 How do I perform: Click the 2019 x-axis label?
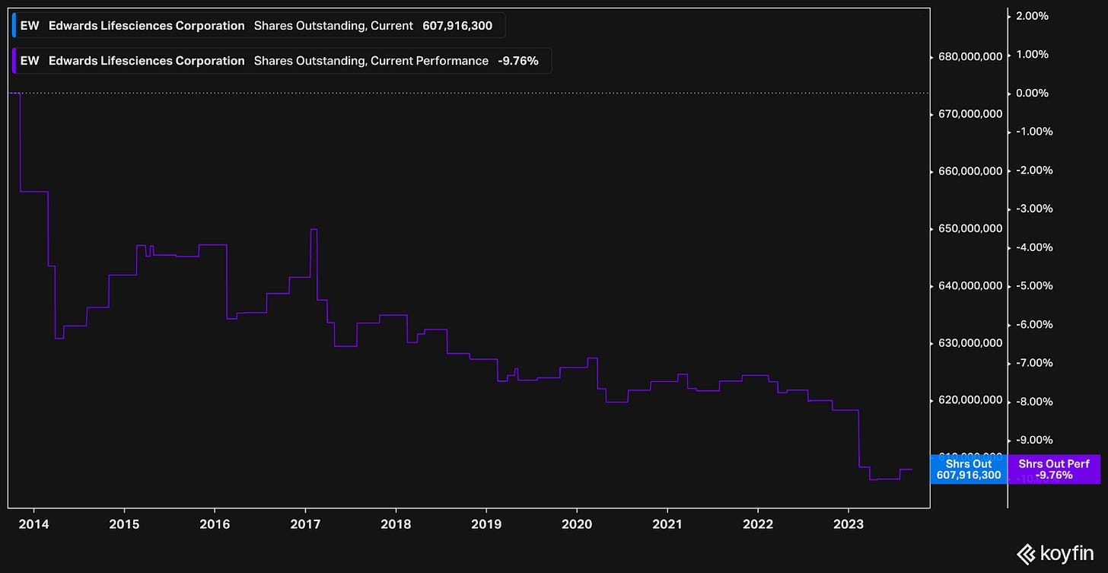click(486, 524)
